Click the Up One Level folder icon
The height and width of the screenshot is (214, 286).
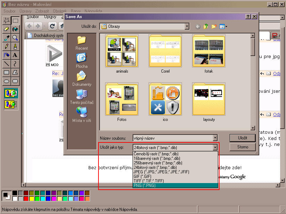coord(206,26)
